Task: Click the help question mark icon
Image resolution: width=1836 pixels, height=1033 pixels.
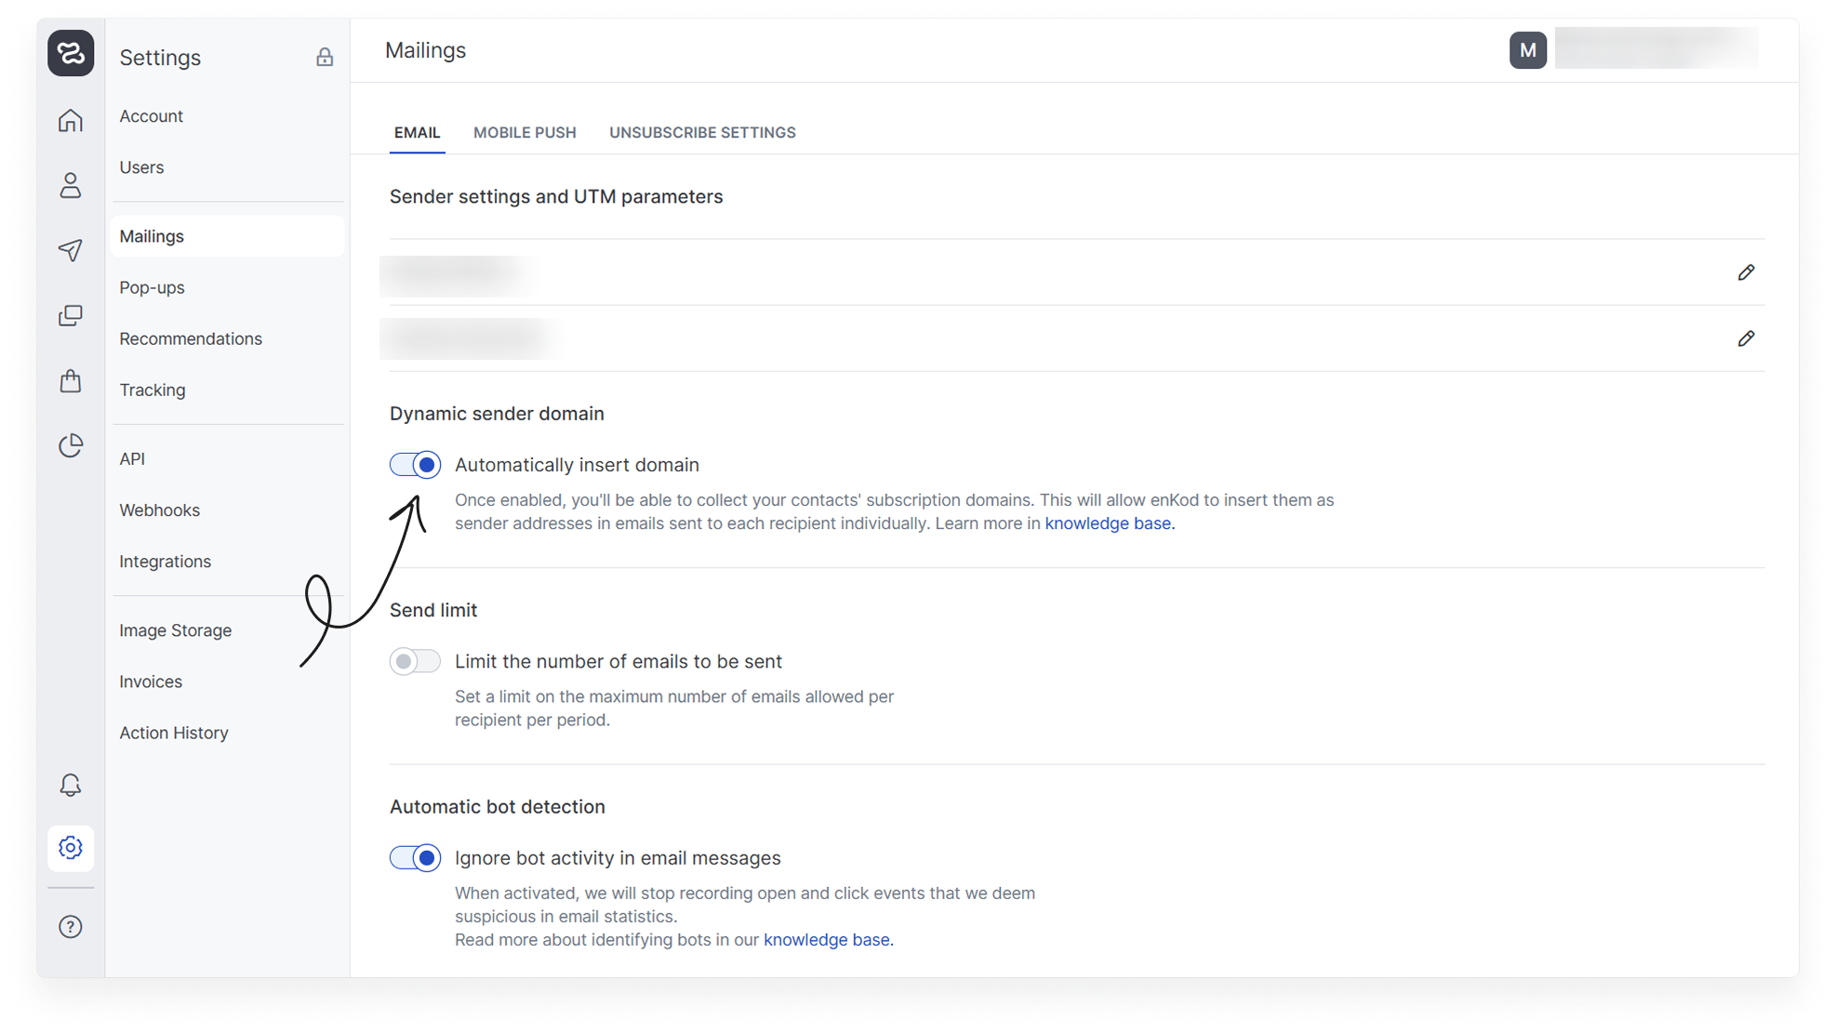Action: pos(71,927)
